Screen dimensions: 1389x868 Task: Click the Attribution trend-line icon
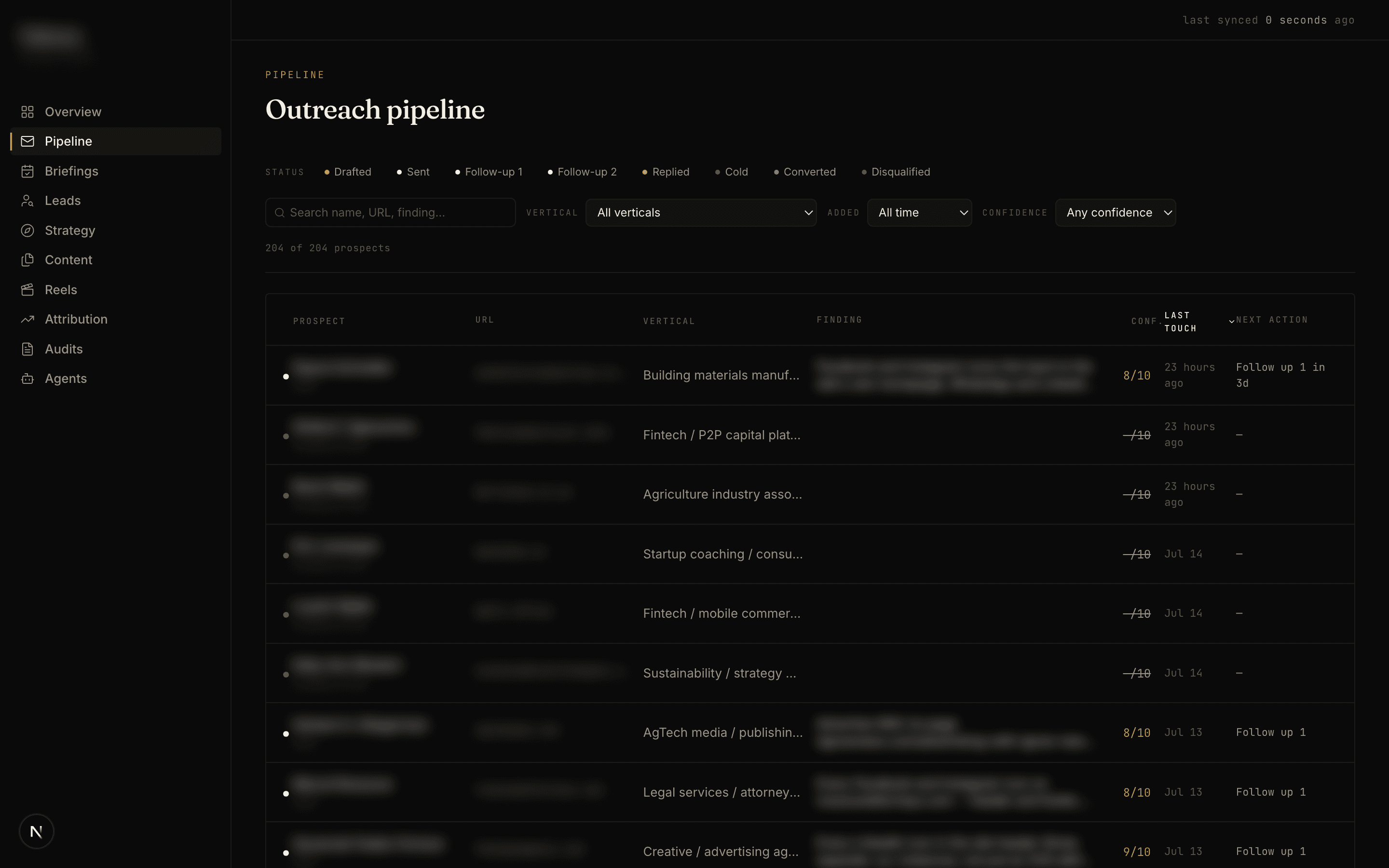[x=27, y=319]
